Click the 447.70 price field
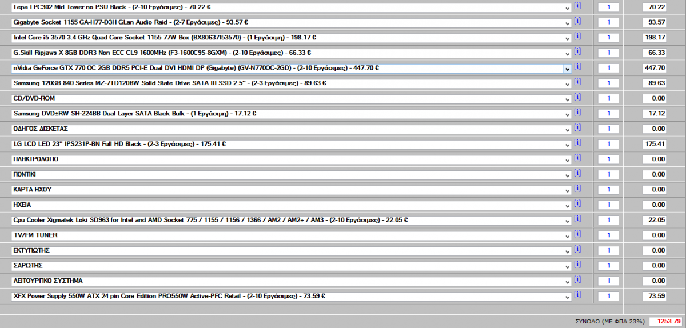686x328 pixels. (654, 68)
